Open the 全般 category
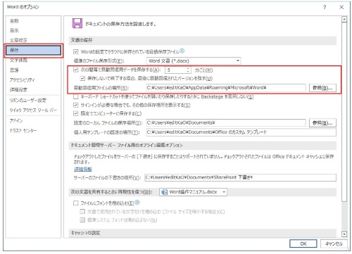The width and height of the screenshot is (352, 254). coord(14,21)
